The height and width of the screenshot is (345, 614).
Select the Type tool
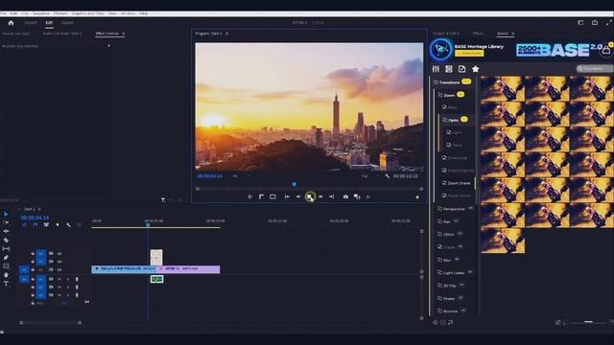coord(6,284)
